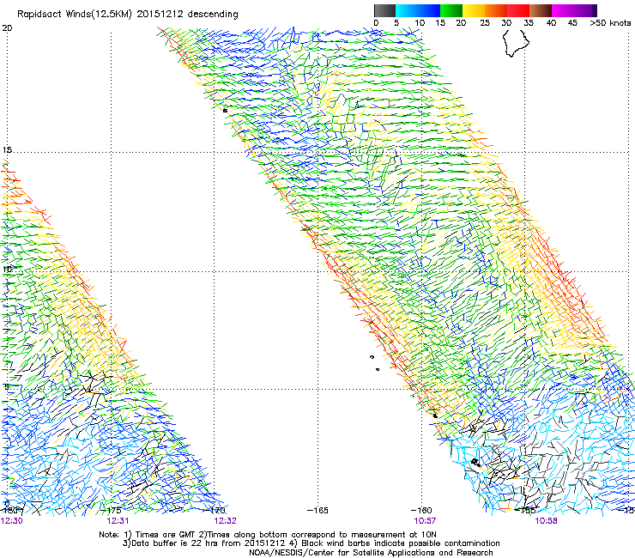Click the brown 35-40 knots legend swatch
Viewport: 635px width, 558px height.
(x=541, y=10)
